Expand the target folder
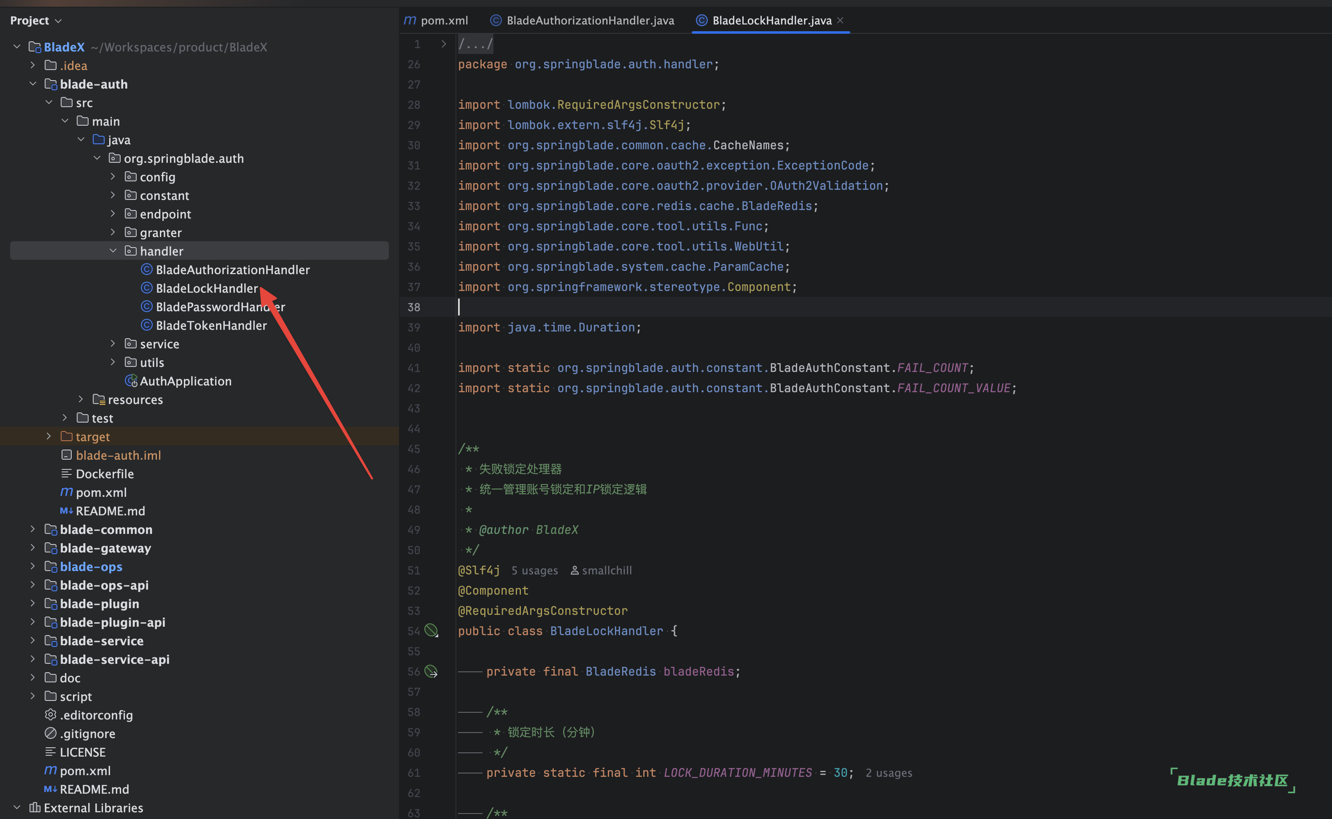 [x=49, y=436]
